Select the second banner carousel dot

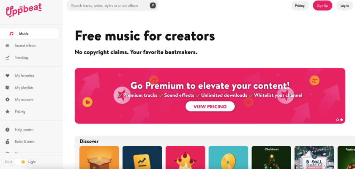341,120
